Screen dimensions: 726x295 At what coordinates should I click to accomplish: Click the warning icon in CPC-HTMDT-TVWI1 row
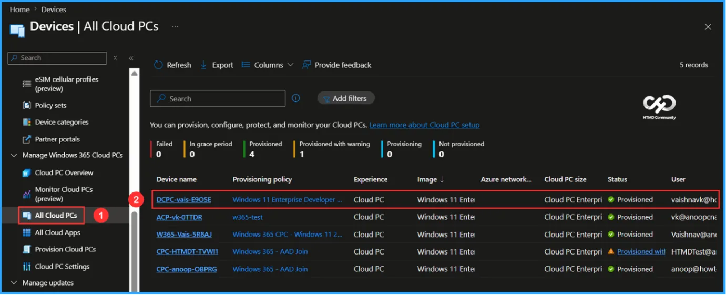point(611,251)
